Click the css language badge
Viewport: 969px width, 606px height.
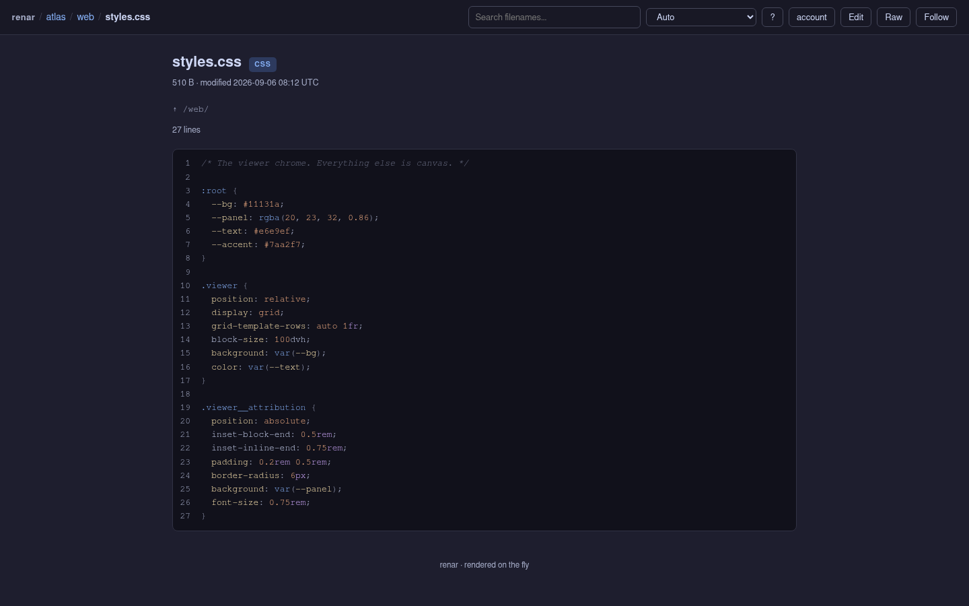pyautogui.click(x=262, y=64)
